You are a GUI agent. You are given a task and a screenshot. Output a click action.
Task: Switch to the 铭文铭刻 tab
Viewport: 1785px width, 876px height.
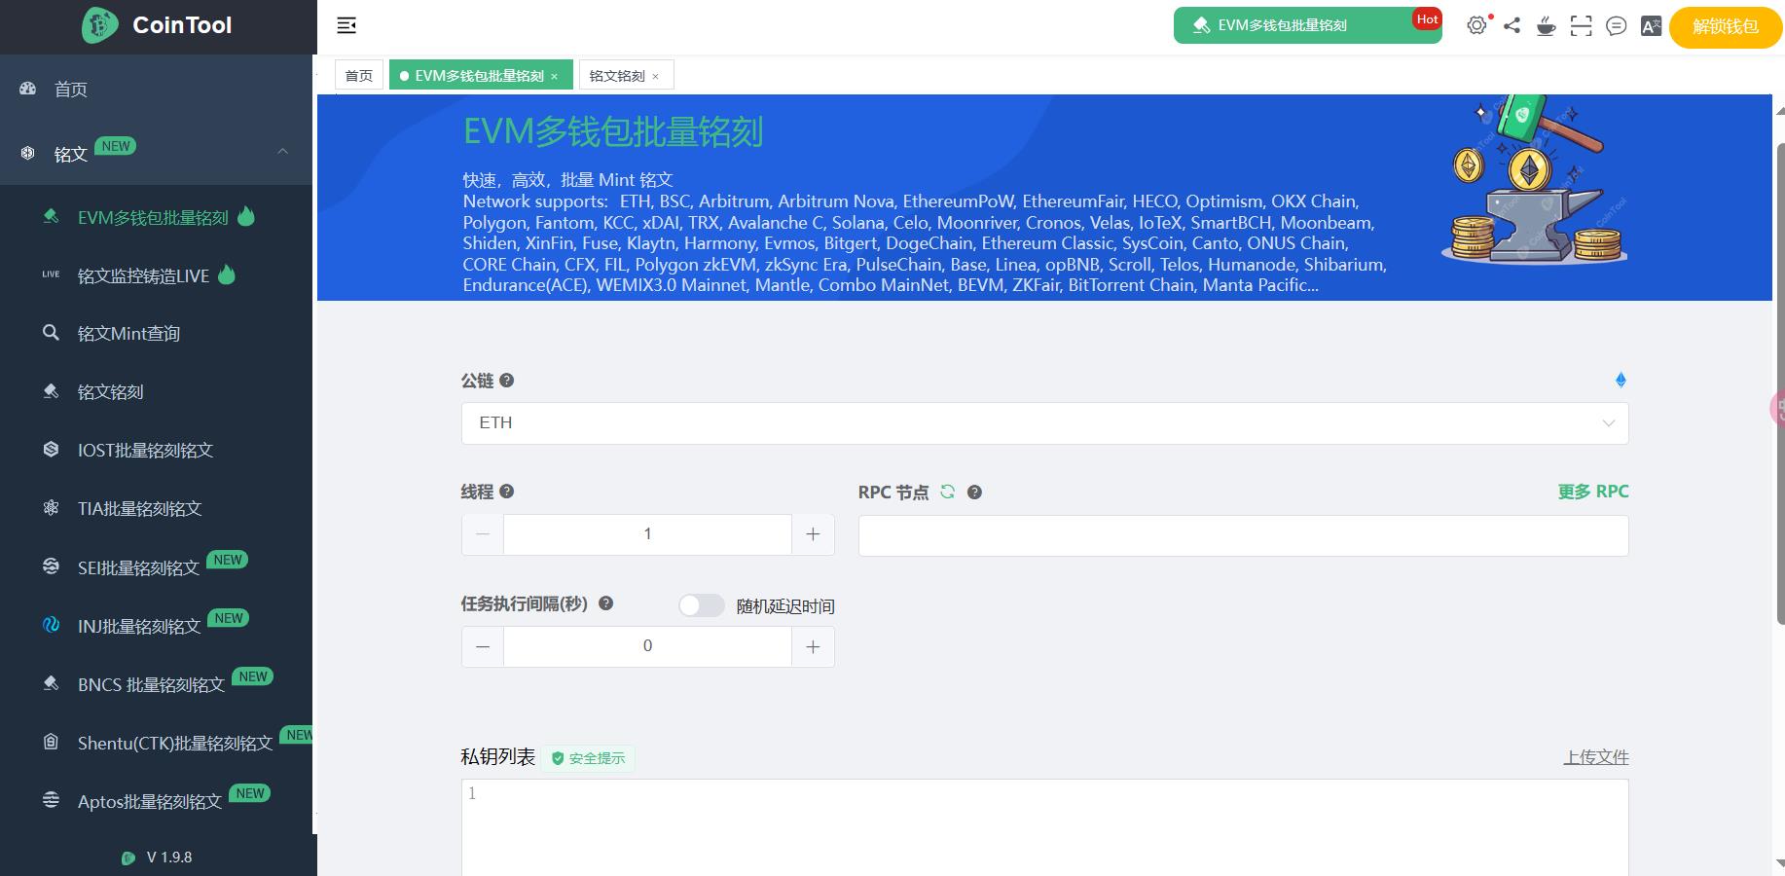click(x=617, y=76)
